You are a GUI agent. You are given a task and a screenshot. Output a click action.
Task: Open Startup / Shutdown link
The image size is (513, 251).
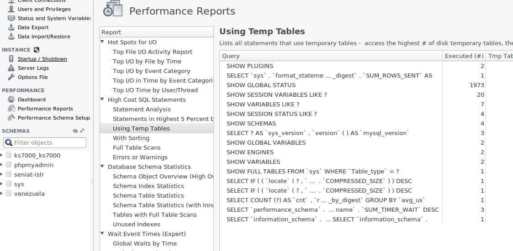click(42, 59)
